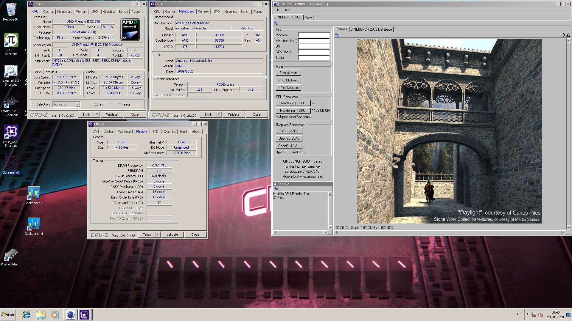Click Close in the CPU-Z Mainboard window
This screenshot has width=572, height=321.
(257, 114)
